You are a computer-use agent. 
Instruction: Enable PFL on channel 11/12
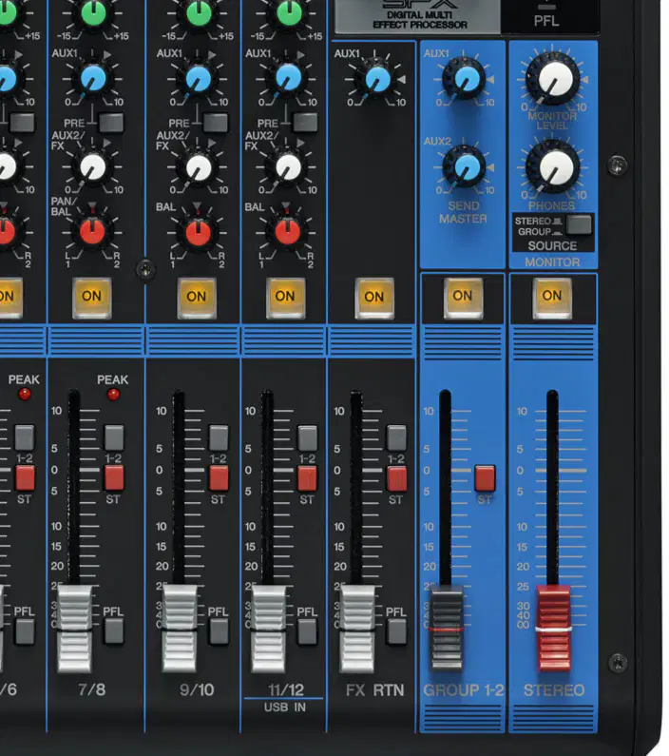(x=307, y=631)
